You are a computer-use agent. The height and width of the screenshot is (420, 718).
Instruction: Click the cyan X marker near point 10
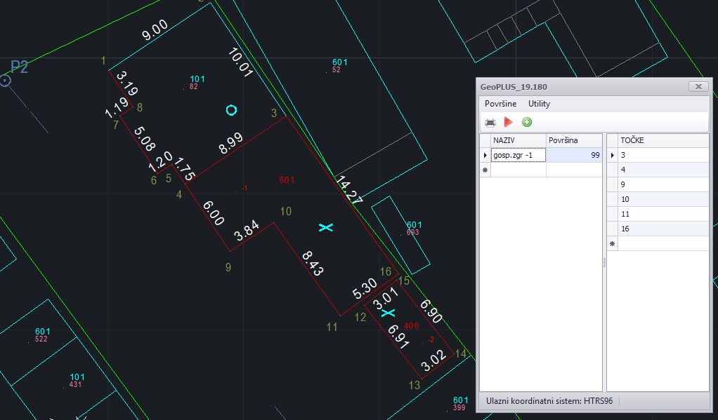tap(325, 227)
